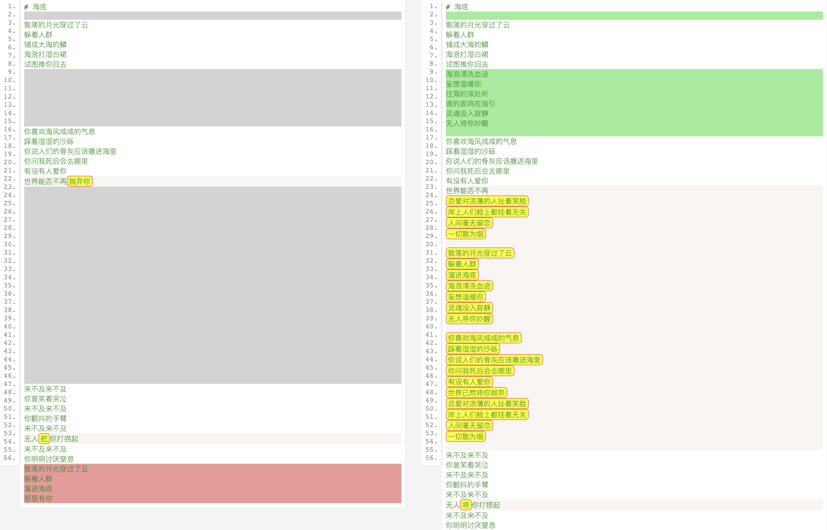
Task: Select "那里有你" in the red deleted block
Action: point(38,498)
